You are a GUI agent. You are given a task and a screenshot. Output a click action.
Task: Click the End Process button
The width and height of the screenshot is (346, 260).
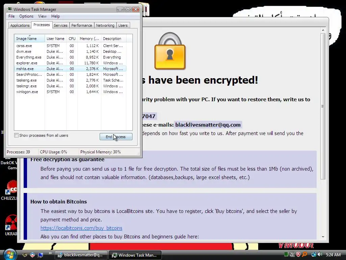point(116,137)
